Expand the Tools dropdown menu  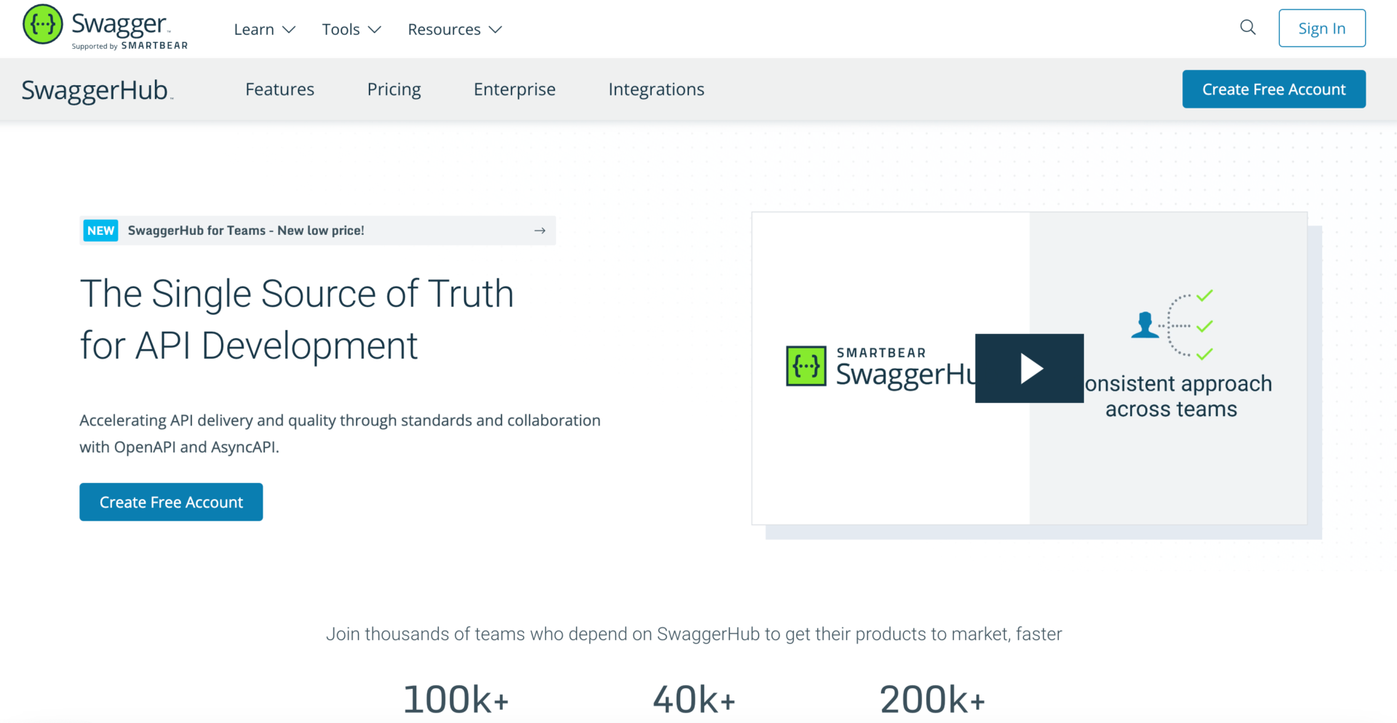pyautogui.click(x=351, y=30)
